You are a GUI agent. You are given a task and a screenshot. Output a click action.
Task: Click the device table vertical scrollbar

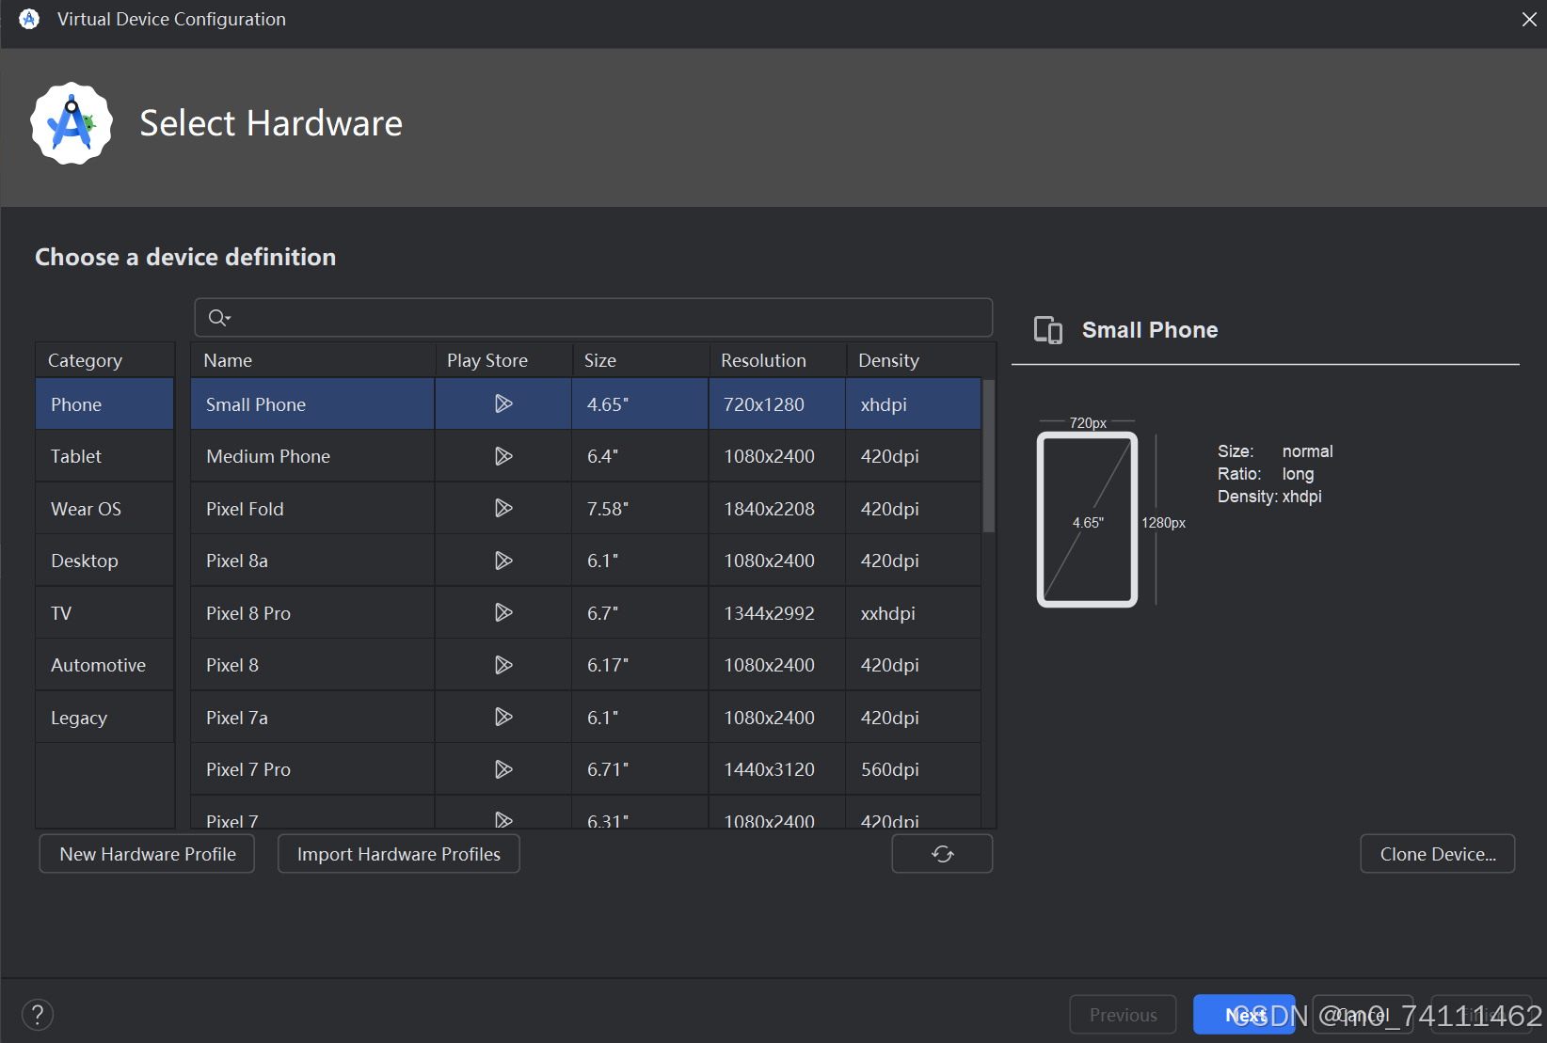pyautogui.click(x=988, y=456)
